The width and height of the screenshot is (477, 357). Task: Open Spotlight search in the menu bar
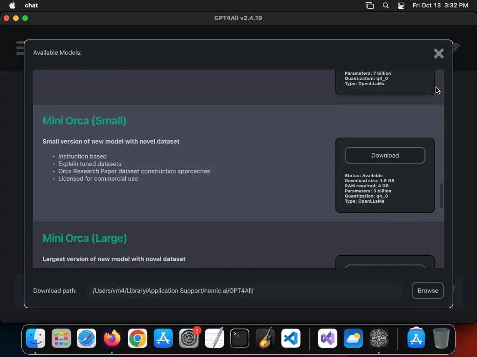385,6
